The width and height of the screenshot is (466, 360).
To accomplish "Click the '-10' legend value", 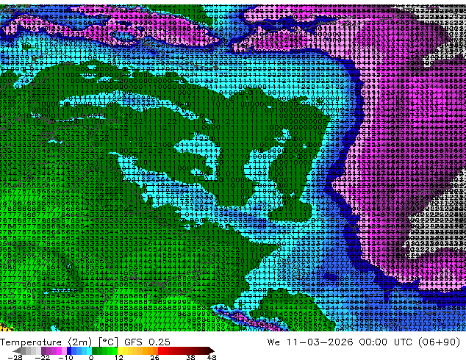I will (65, 357).
